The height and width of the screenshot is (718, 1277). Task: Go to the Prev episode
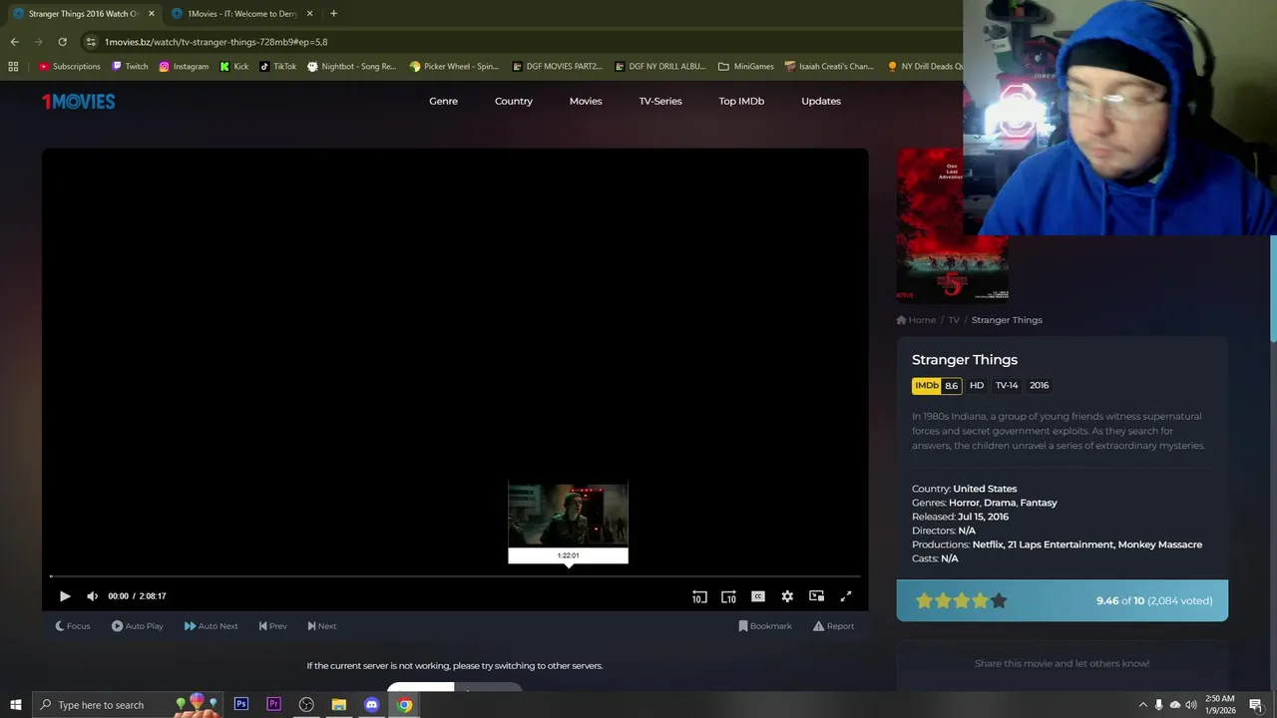[272, 626]
